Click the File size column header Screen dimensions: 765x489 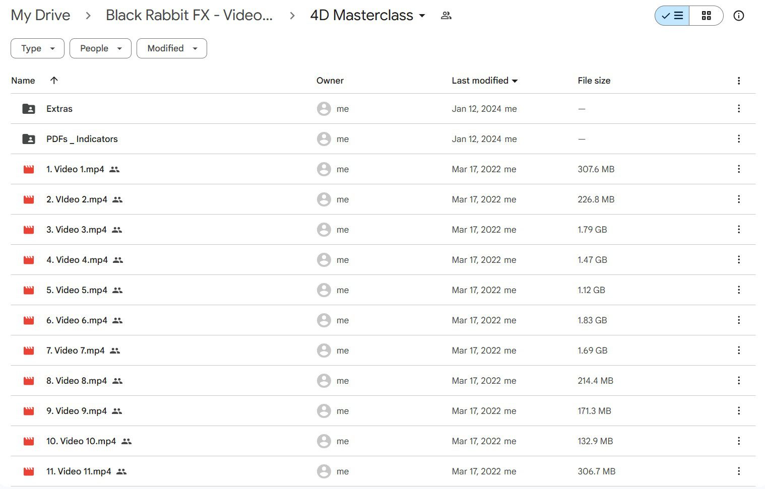click(x=594, y=81)
